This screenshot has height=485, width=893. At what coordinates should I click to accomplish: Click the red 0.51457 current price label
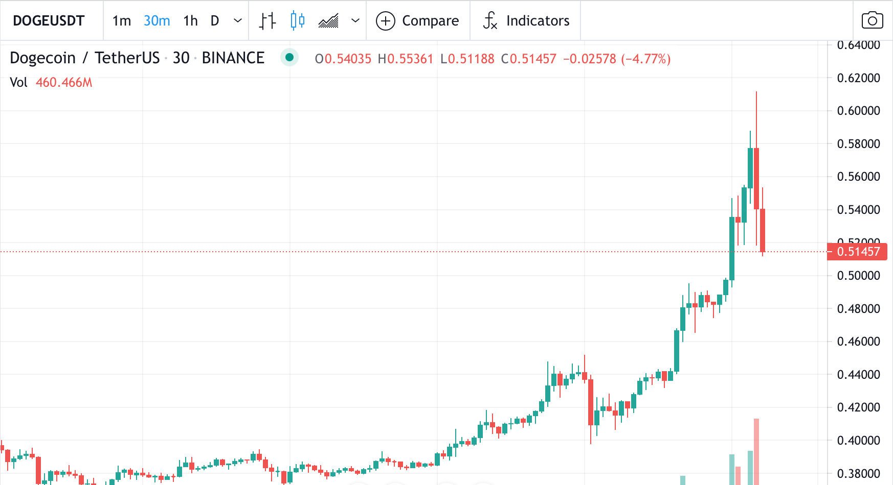point(858,252)
